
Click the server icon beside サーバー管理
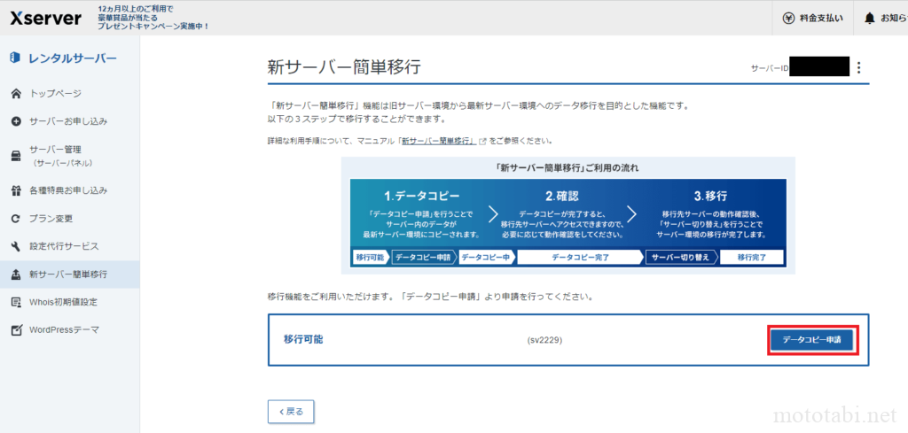pyautogui.click(x=16, y=156)
